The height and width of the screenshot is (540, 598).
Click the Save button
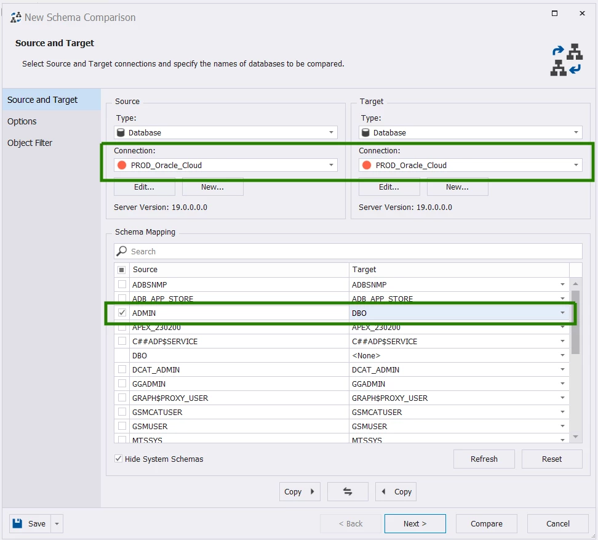pos(31,523)
